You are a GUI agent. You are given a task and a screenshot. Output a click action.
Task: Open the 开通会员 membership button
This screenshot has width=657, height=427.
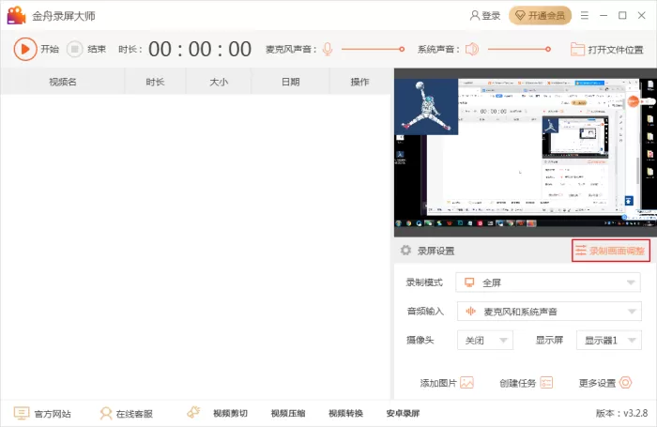(x=540, y=16)
